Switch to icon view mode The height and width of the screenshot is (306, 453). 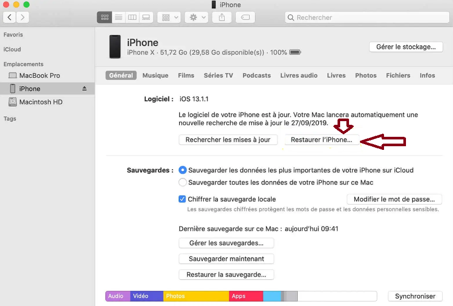pyautogui.click(x=104, y=17)
